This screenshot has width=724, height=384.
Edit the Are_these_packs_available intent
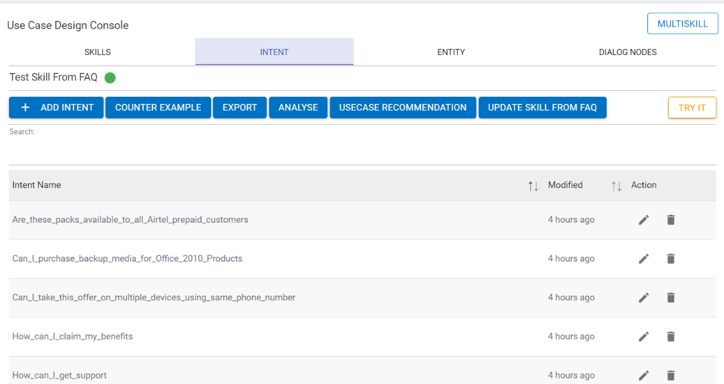[x=644, y=220]
